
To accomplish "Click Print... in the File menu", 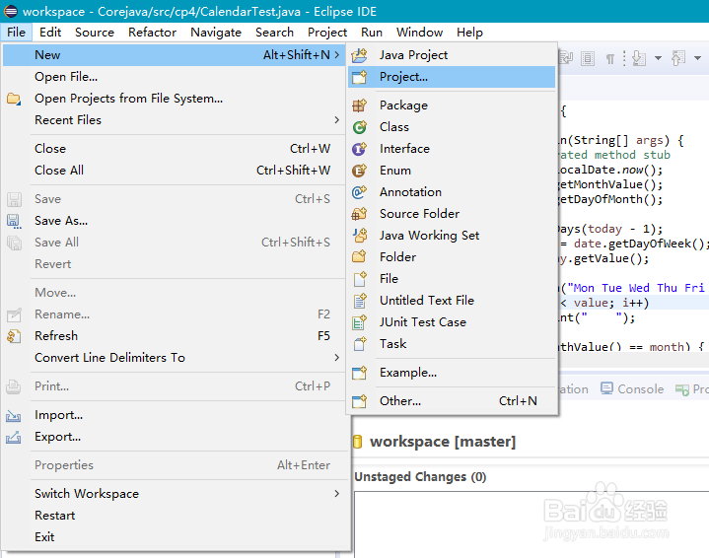I will tap(174, 386).
